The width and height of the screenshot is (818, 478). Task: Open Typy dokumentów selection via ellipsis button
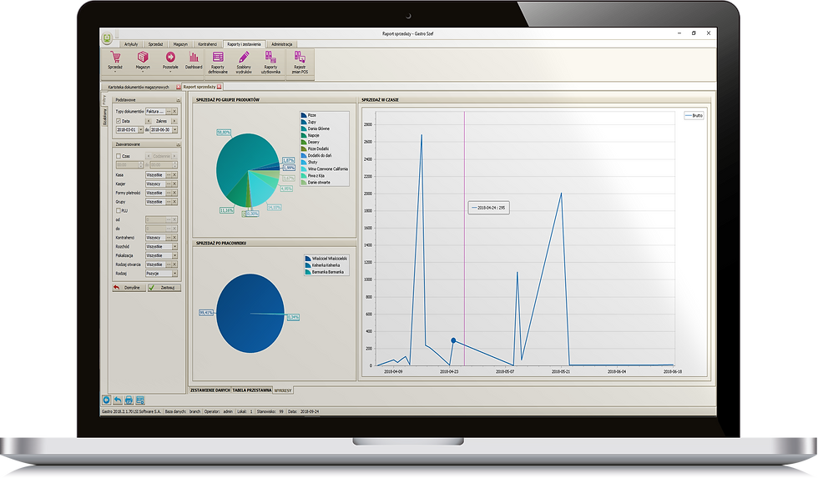(169, 112)
